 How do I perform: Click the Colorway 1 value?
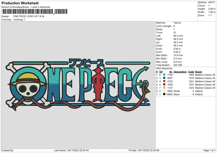(20, 19)
